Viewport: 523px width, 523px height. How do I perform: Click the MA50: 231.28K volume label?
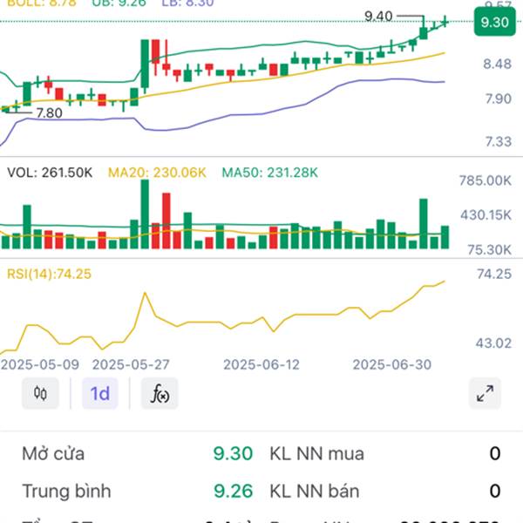click(x=270, y=173)
